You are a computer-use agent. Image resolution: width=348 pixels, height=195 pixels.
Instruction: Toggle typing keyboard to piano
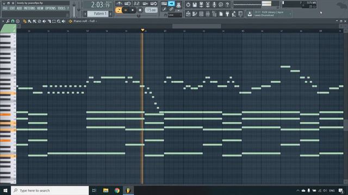click(x=164, y=4)
